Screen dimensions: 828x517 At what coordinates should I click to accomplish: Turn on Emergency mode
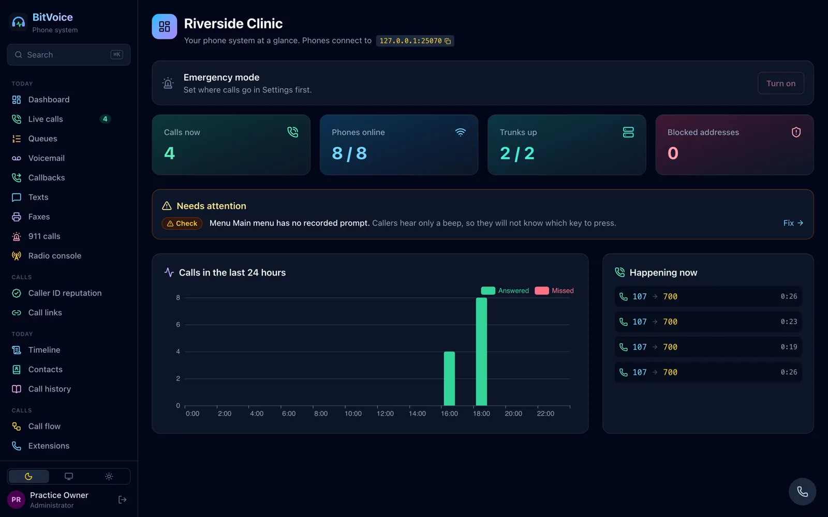click(780, 84)
